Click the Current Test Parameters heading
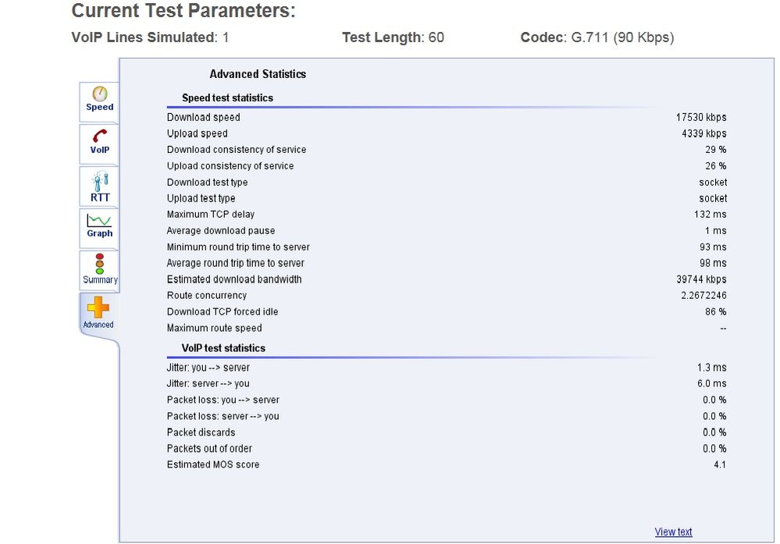This screenshot has width=780, height=544. click(183, 12)
